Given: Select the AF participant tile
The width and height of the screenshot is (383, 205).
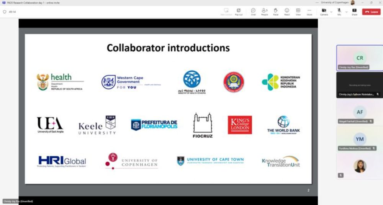Looking at the screenshot, I should [360, 112].
